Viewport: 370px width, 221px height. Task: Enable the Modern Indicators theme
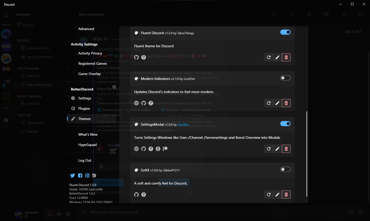(x=285, y=78)
